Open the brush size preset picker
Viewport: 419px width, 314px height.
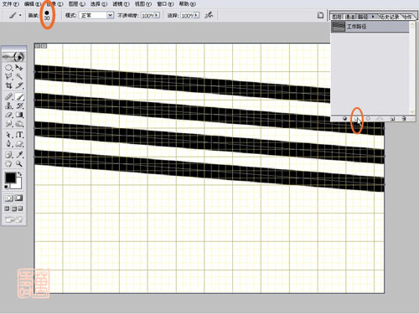47,15
